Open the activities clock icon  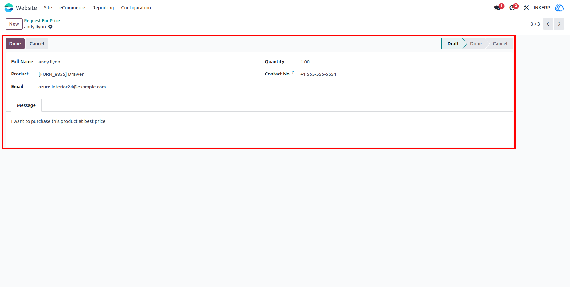[512, 8]
